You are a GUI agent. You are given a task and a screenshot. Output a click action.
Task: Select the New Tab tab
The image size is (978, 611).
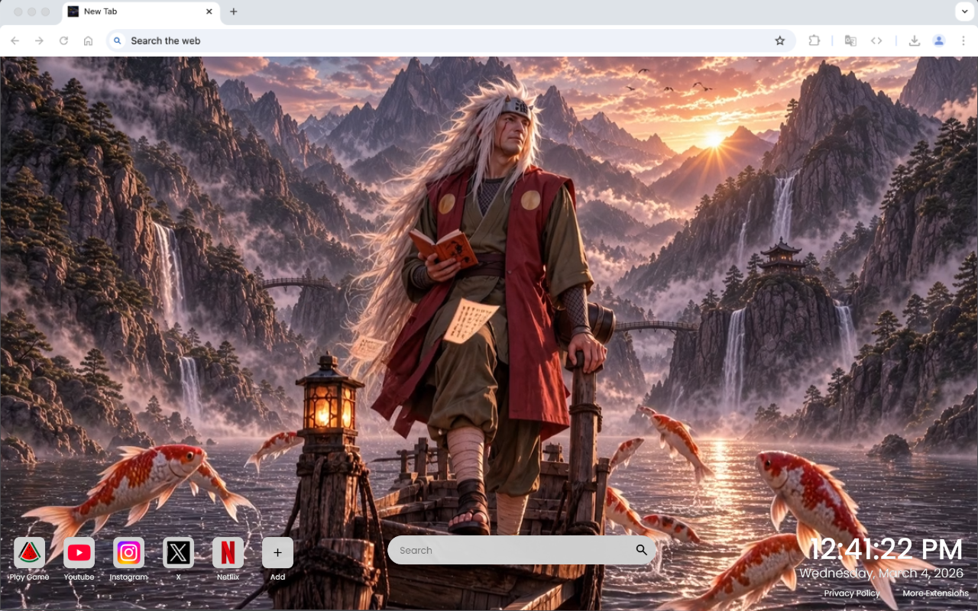[140, 11]
